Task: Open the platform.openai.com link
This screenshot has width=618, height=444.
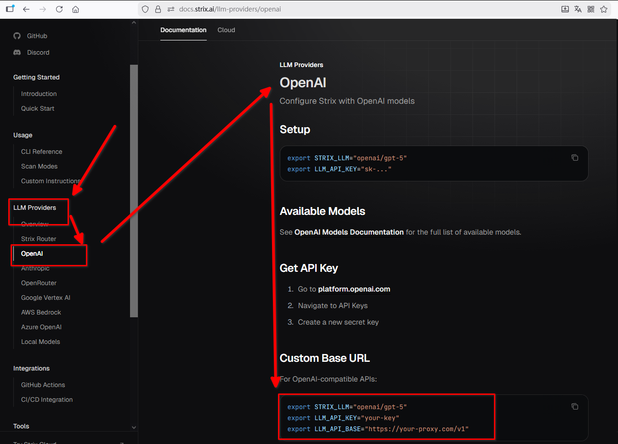Action: (x=354, y=289)
